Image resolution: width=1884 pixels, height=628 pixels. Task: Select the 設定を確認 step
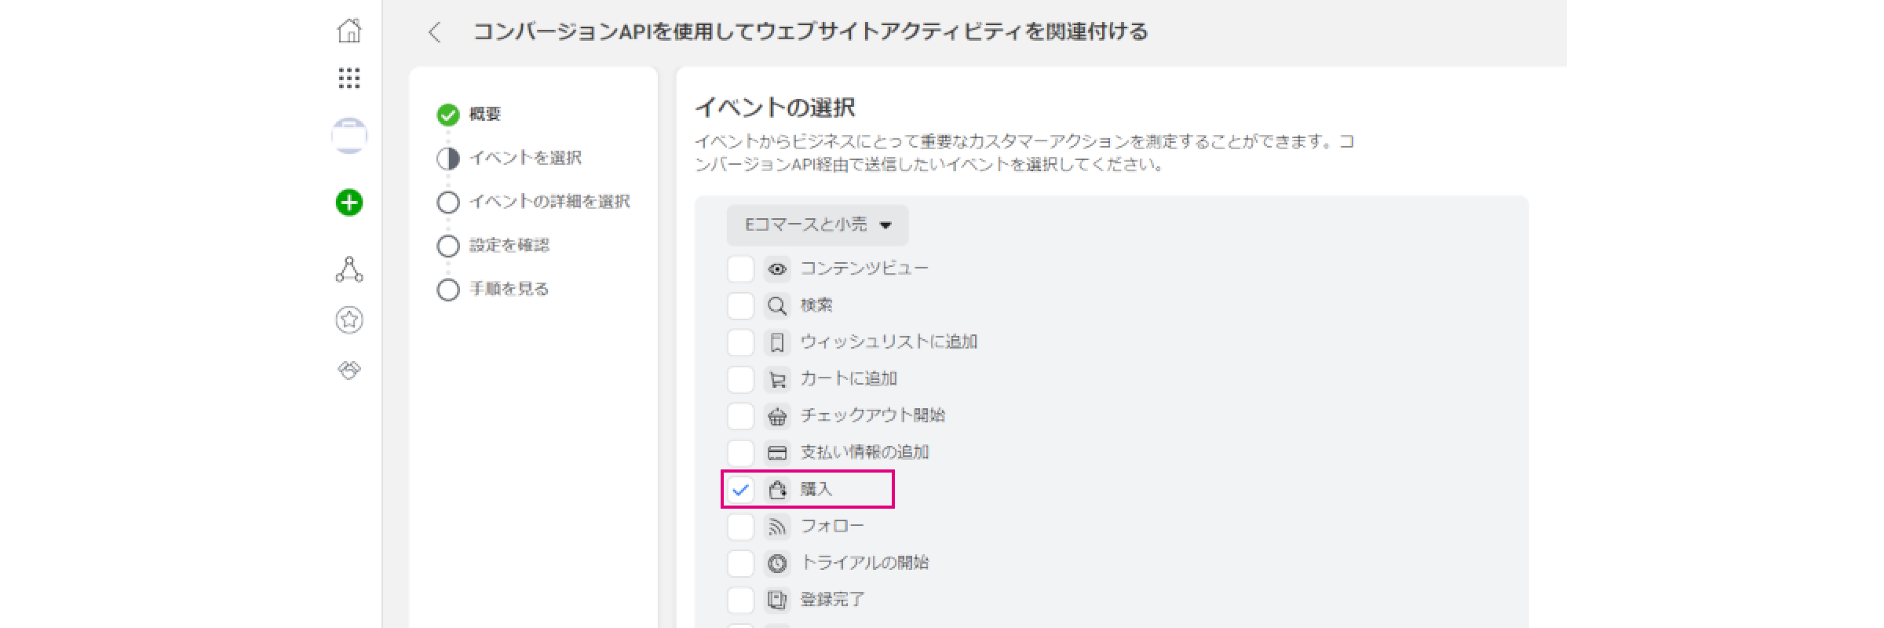click(493, 246)
